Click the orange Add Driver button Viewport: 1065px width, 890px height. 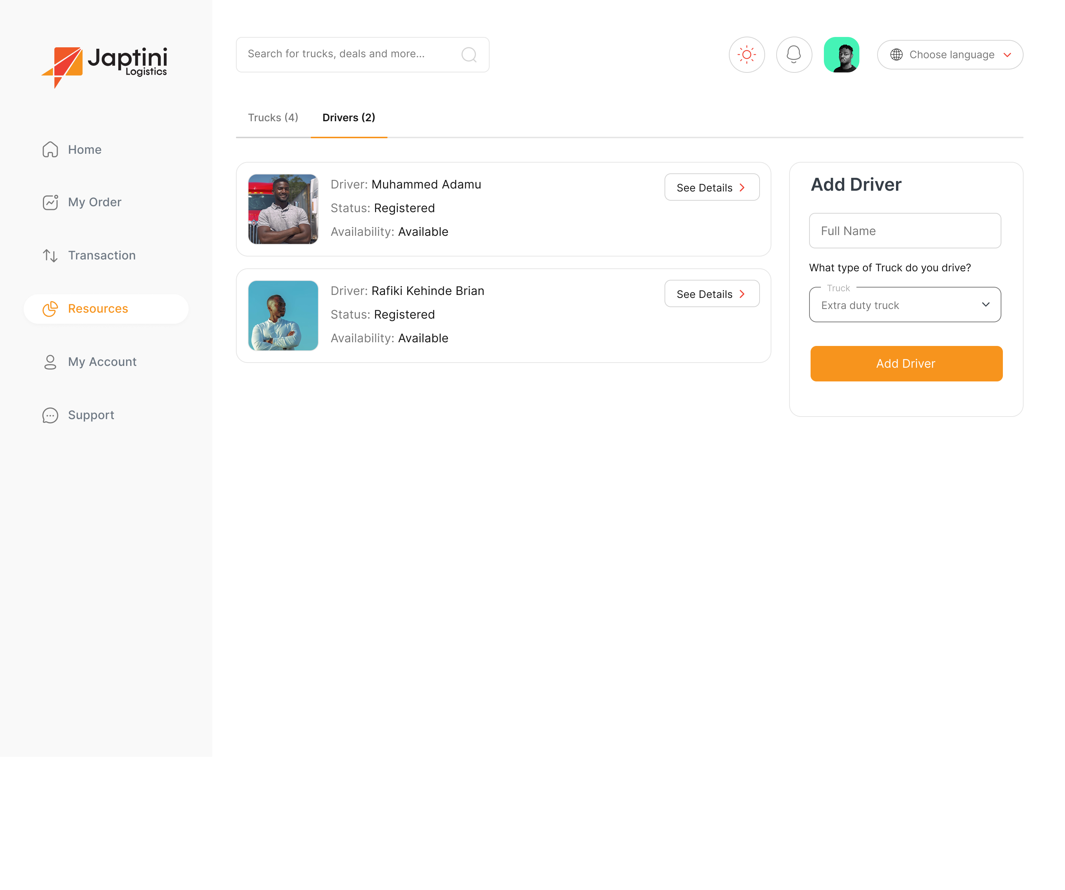coord(906,364)
